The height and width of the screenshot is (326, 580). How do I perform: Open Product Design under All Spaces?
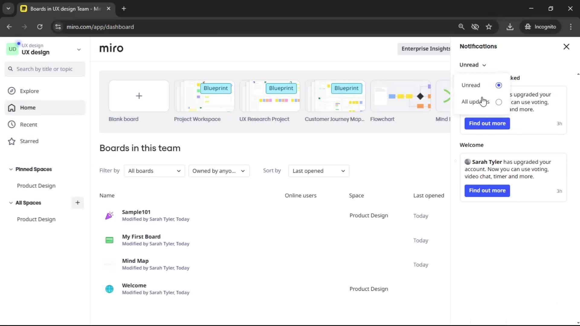36,219
